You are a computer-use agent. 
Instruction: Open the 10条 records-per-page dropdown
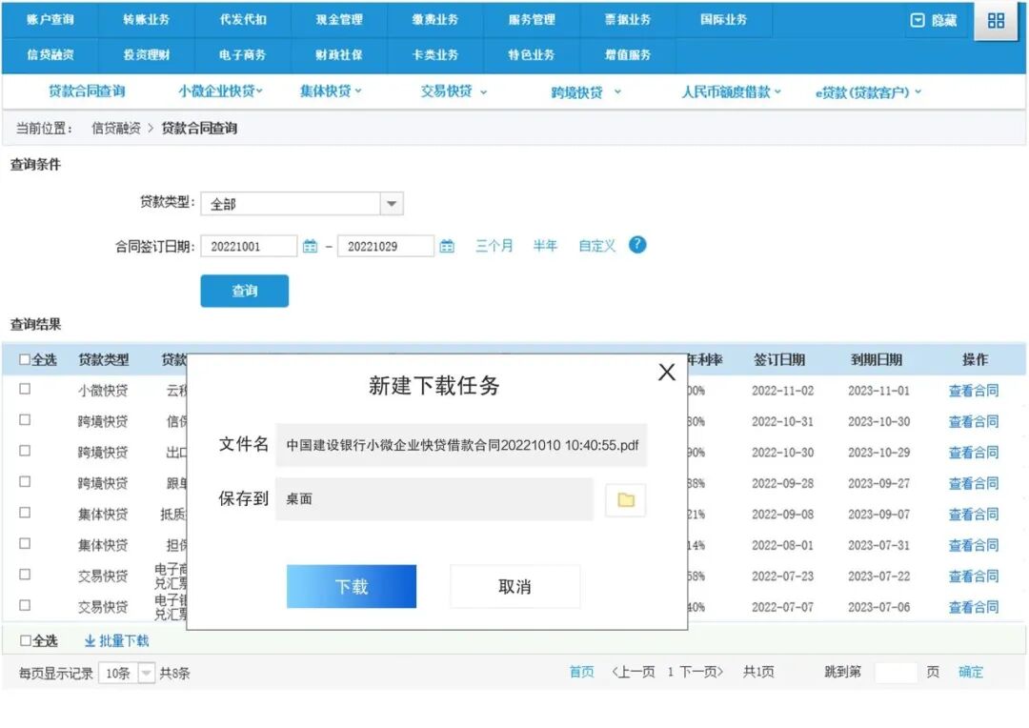point(127,673)
